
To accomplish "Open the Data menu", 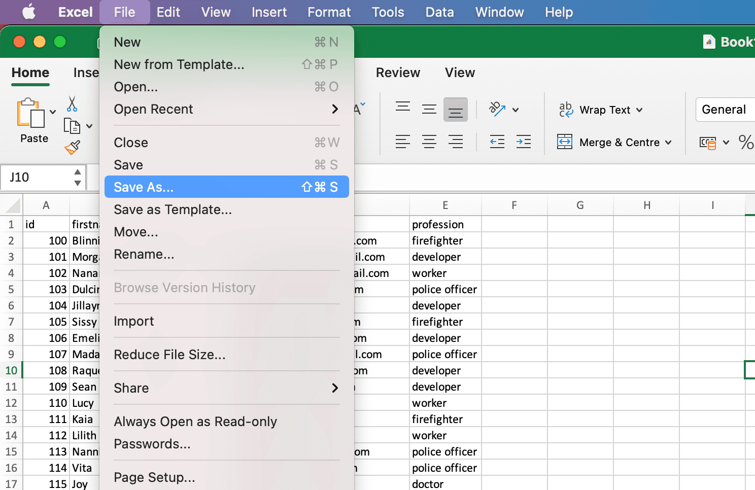I will coord(439,12).
